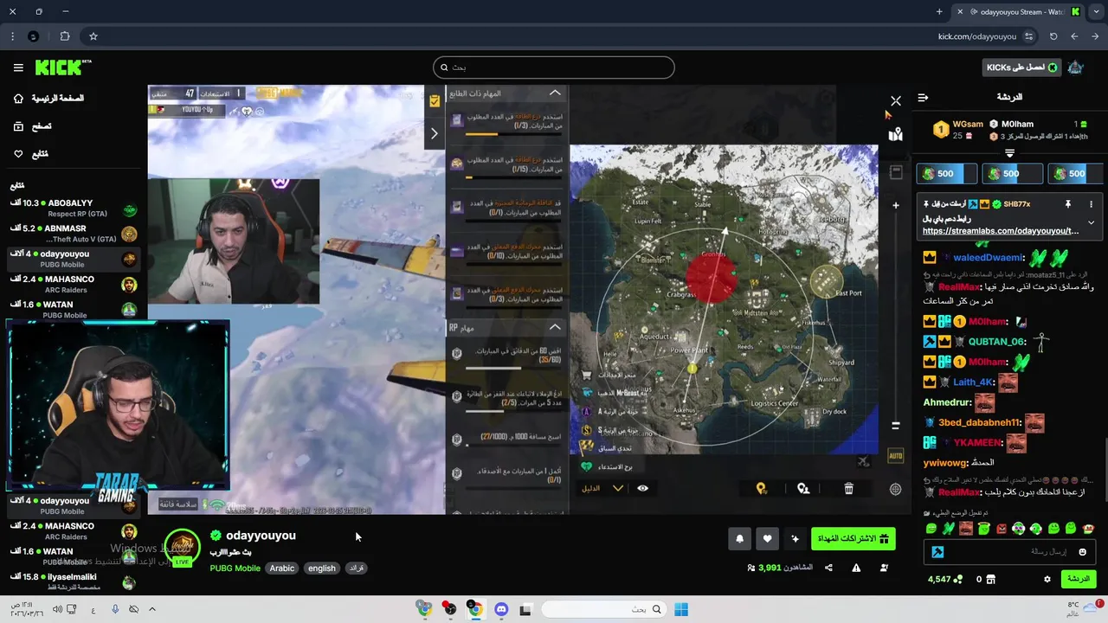The image size is (1108, 623).
Task: Open Windows Start menu
Action: (x=681, y=609)
